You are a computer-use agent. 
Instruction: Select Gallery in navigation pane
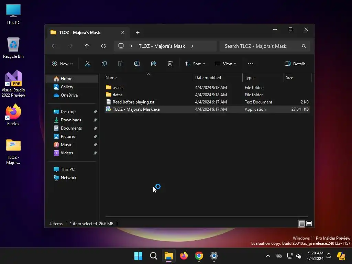(x=72, y=87)
